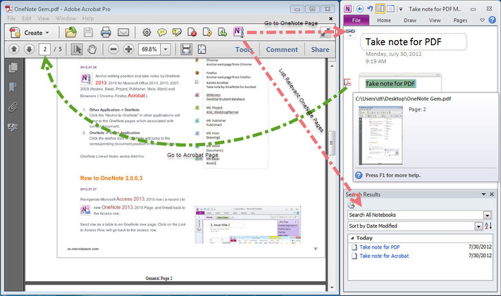Go to previous page with up arrow
501x296 pixels.
click(x=13, y=49)
